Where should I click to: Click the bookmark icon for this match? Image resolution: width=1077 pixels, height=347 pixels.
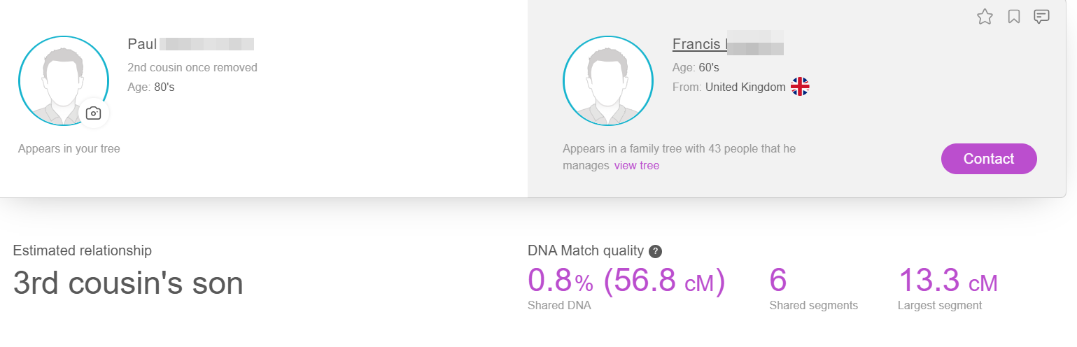pyautogui.click(x=1013, y=17)
